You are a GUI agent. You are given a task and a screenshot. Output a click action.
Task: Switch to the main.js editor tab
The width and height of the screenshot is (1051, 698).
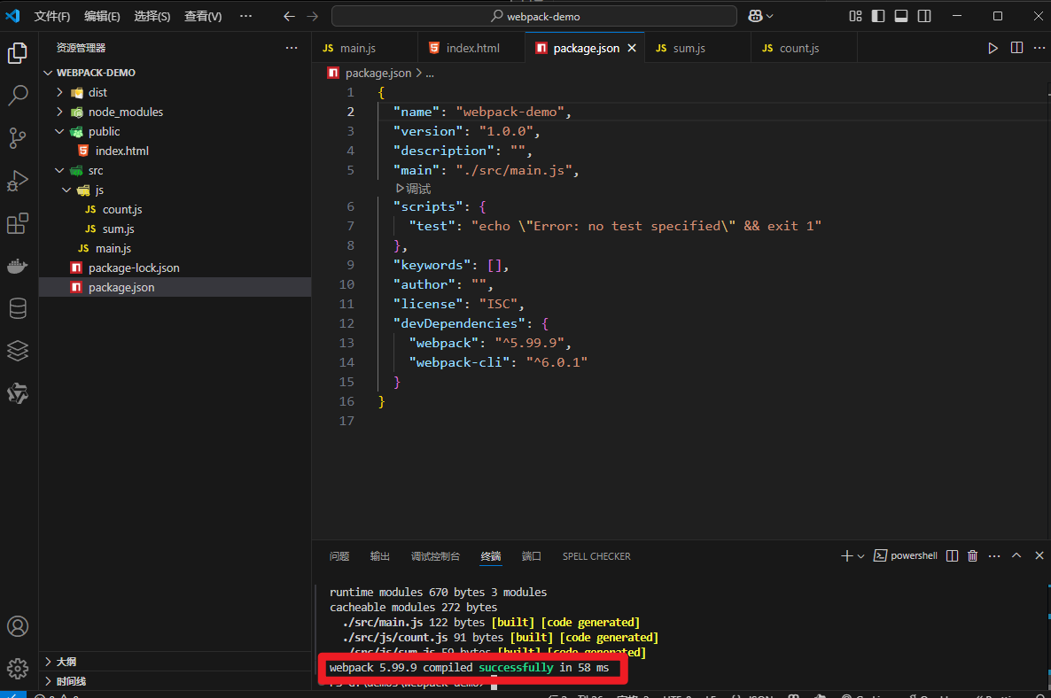(364, 48)
